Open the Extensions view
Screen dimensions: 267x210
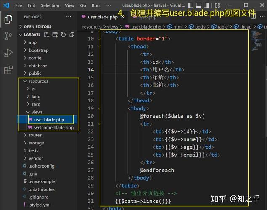point(8,70)
